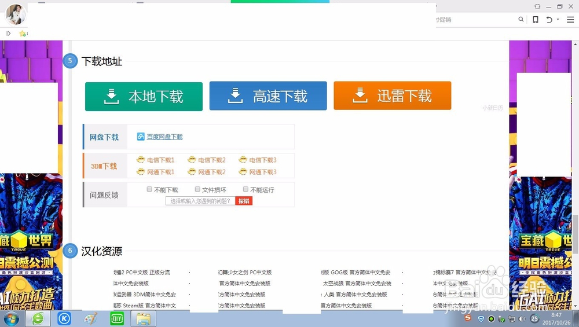Click the 下载地址 section heading
Image resolution: width=579 pixels, height=327 pixels.
101,61
